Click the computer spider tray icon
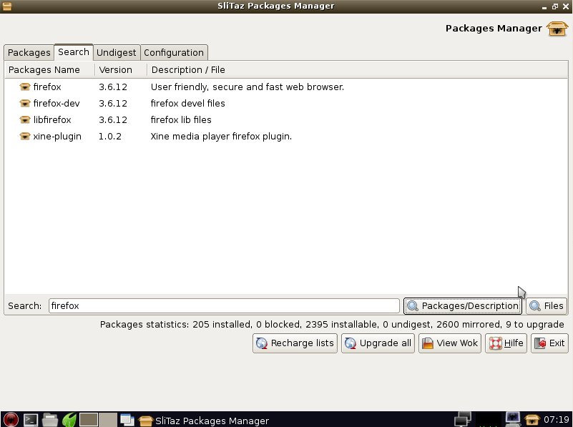The width and height of the screenshot is (573, 427). 512,419
